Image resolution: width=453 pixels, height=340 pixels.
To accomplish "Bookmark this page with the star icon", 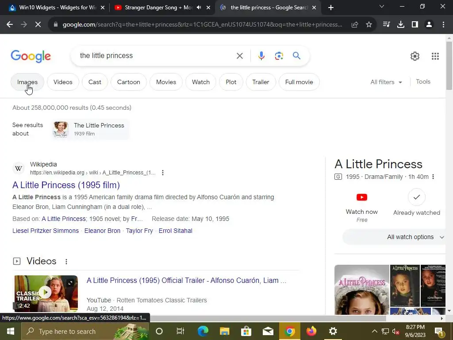I will click(369, 25).
